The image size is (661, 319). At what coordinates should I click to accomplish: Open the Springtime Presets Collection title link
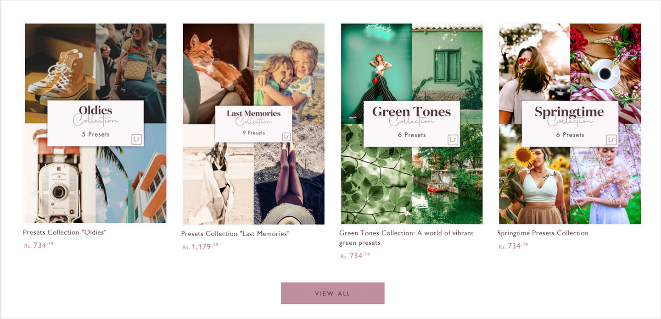point(543,233)
